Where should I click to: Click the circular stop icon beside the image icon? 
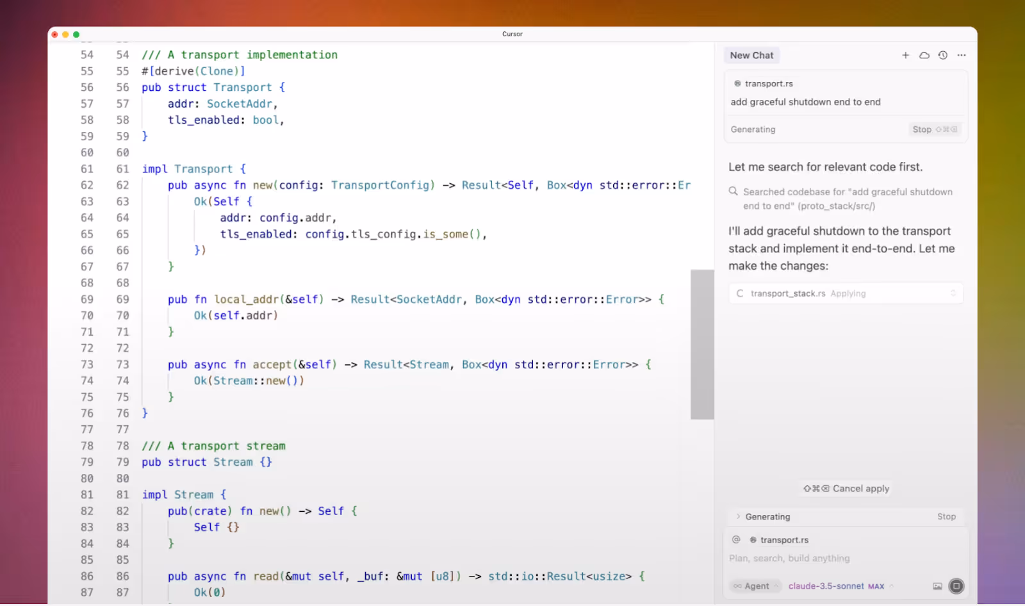[957, 586]
